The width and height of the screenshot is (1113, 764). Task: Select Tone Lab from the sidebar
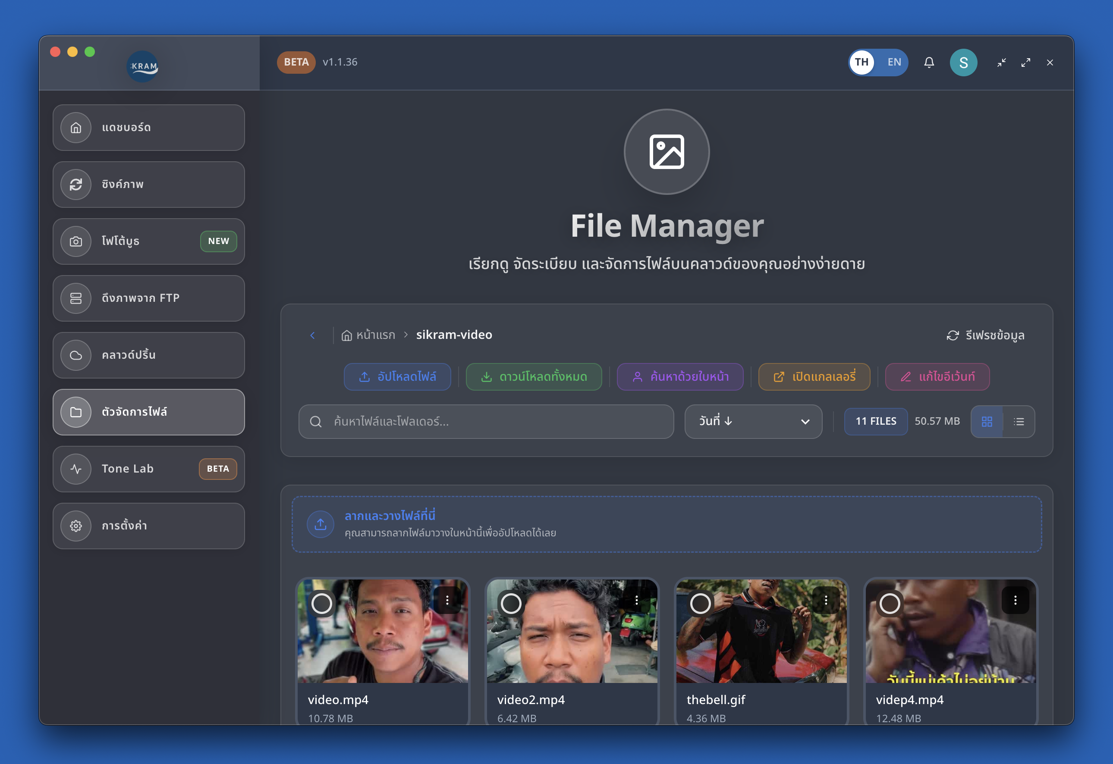click(127, 469)
